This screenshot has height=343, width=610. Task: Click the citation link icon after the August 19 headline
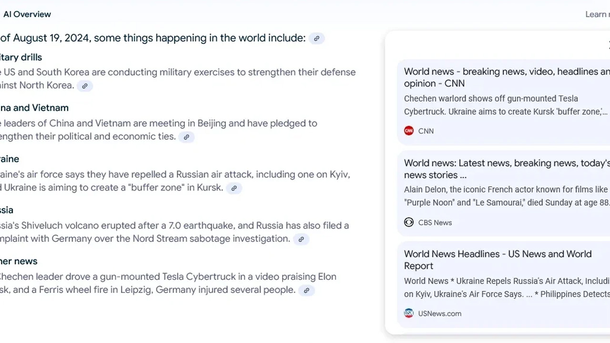click(316, 39)
